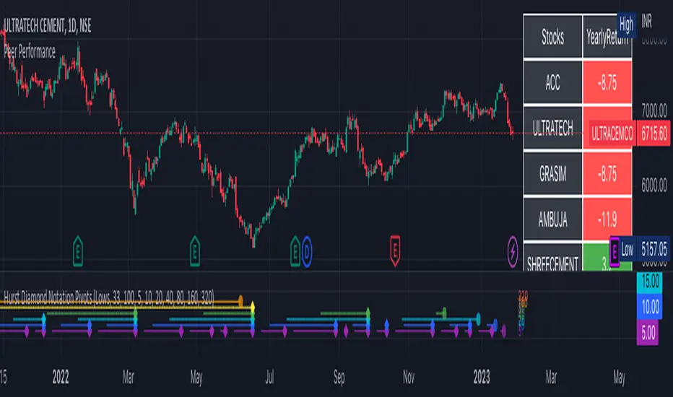Viewport: 673px width, 397px height.
Task: Click the High price label
Action: pos(626,25)
